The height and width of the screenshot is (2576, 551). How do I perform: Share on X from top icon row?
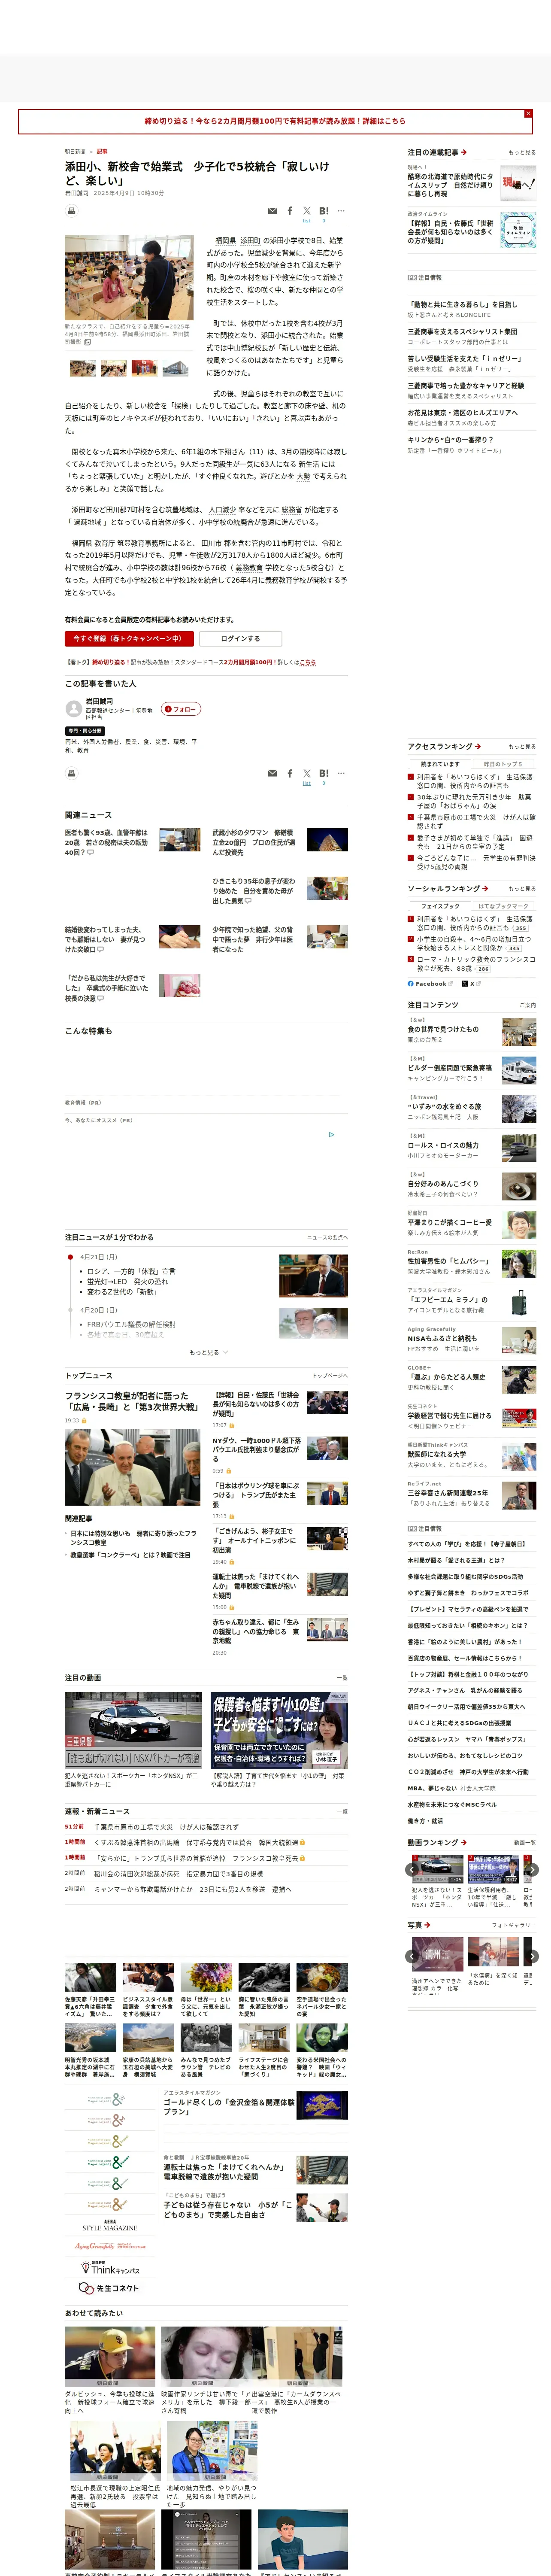click(x=307, y=211)
